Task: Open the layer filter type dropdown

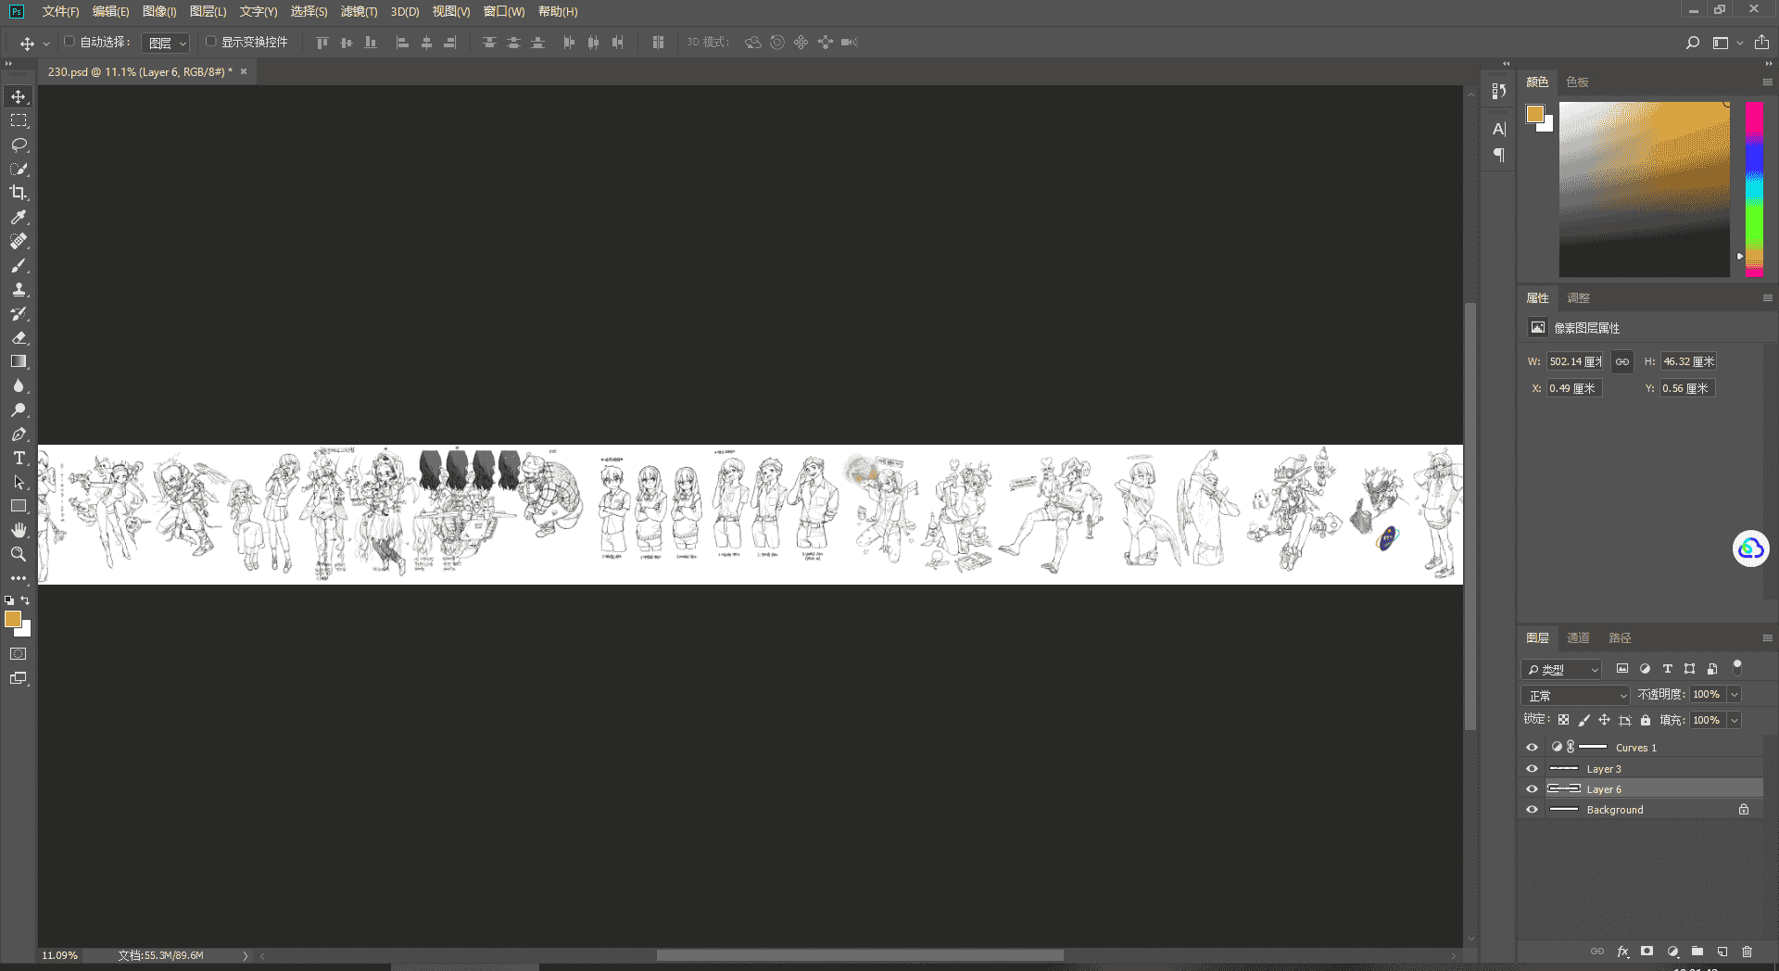Action: coord(1561,669)
